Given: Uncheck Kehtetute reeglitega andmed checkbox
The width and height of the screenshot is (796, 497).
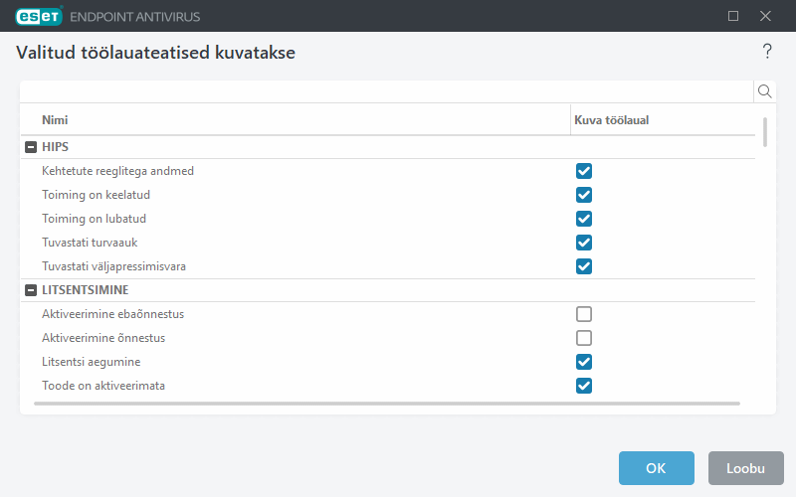Looking at the screenshot, I should pos(584,171).
